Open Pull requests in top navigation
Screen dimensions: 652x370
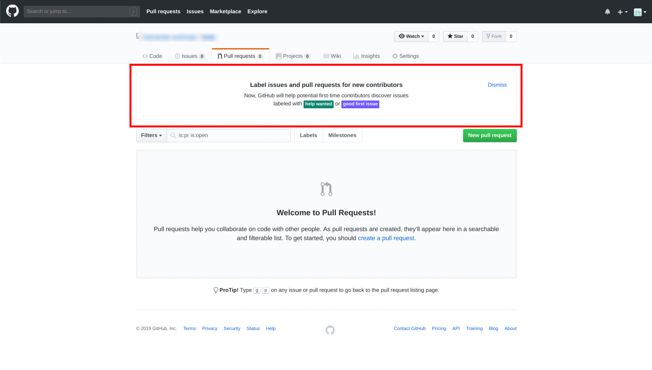coord(163,11)
